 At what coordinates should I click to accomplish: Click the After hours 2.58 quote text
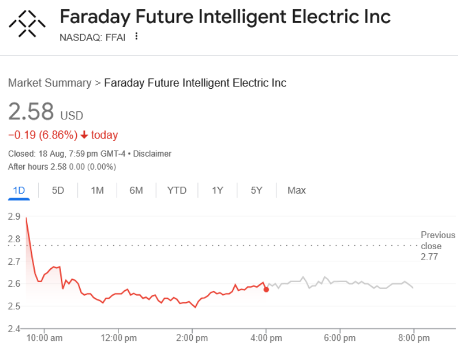[x=62, y=167]
